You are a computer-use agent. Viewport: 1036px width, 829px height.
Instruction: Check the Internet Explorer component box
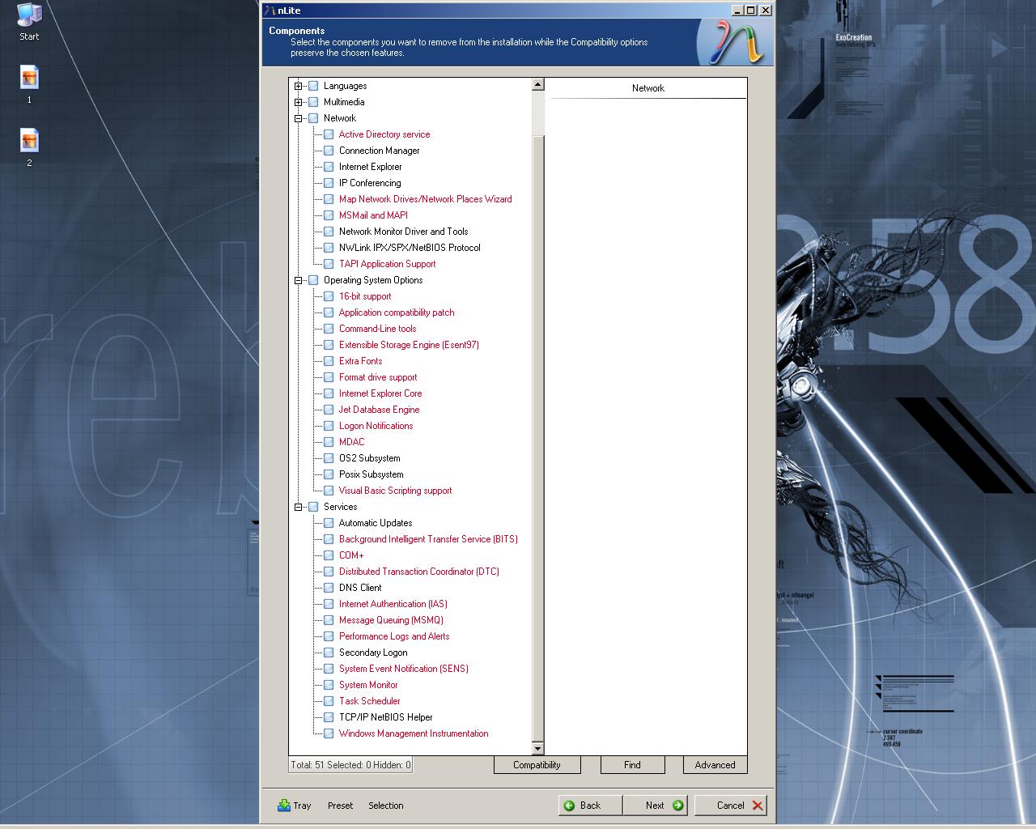point(329,167)
